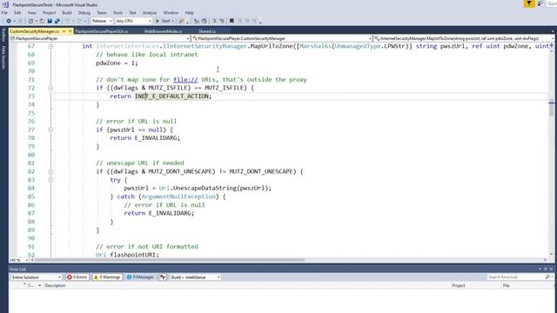Click the Save icon in toolbar
Image resolution: width=557 pixels, height=313 pixels.
[50, 21]
